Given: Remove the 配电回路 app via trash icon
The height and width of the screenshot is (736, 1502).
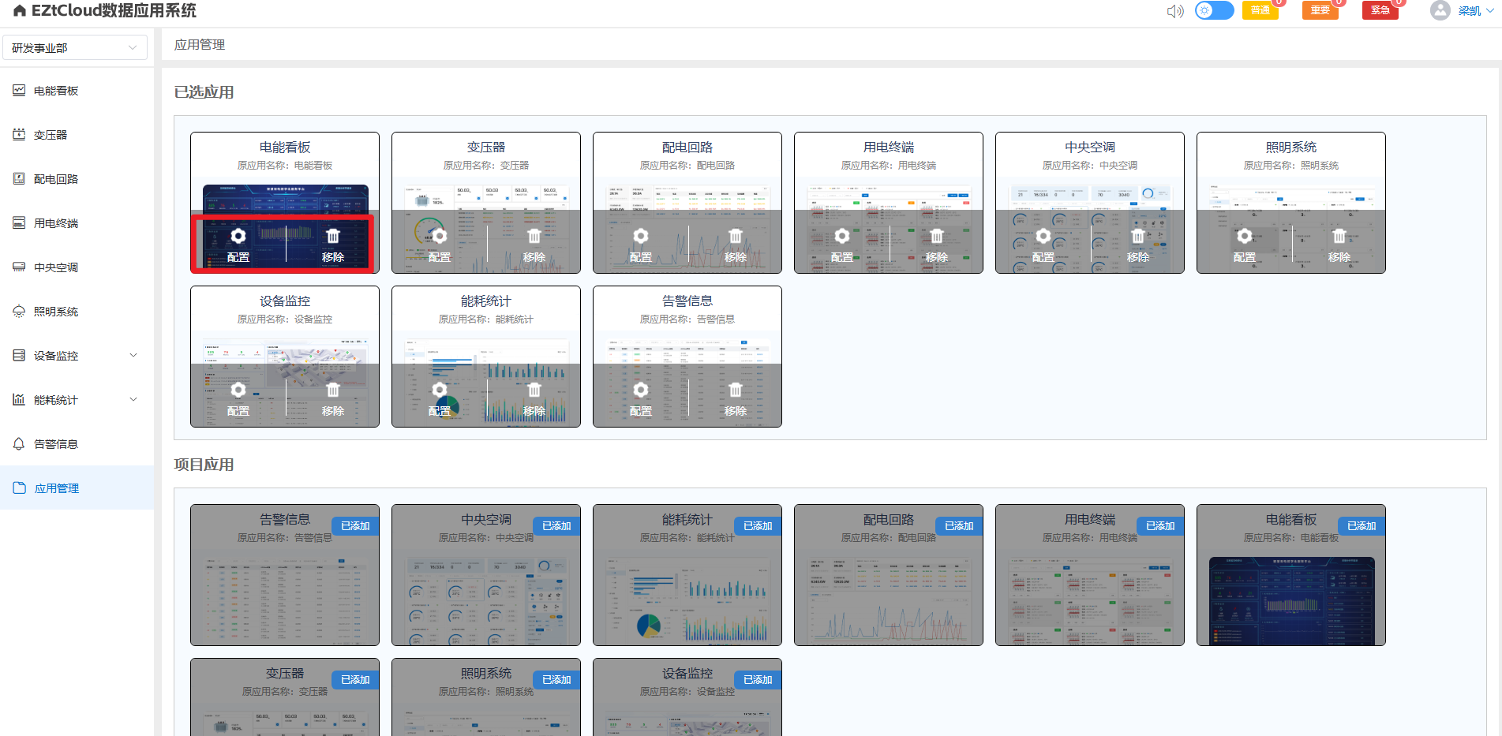Looking at the screenshot, I should coord(736,237).
